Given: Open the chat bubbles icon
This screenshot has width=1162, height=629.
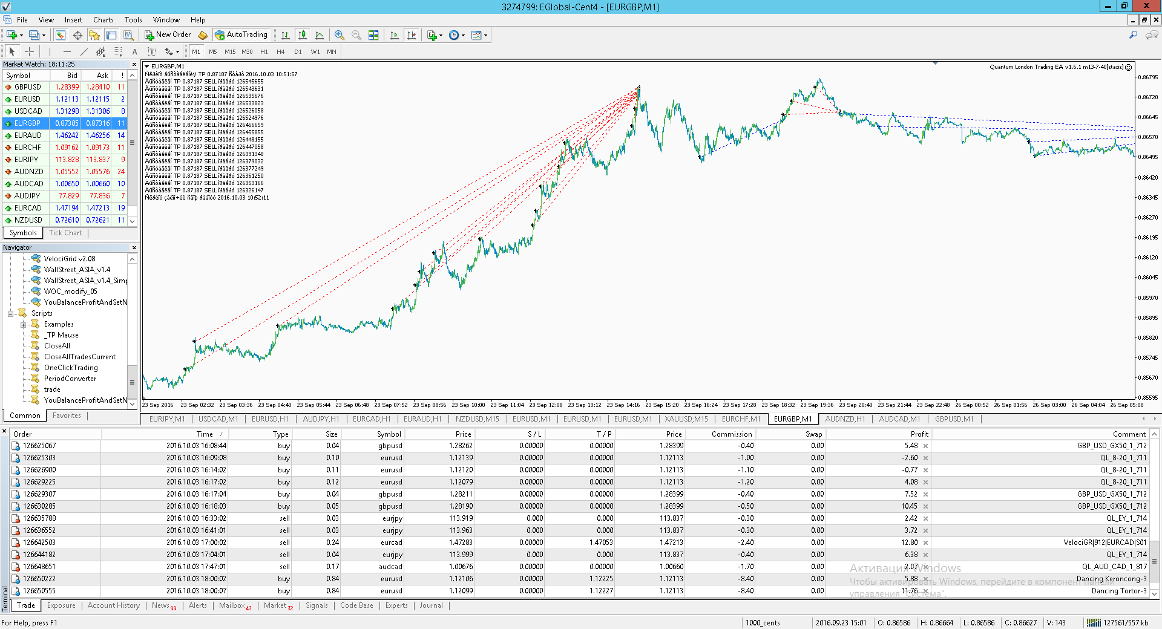Looking at the screenshot, I should pos(1151,35).
